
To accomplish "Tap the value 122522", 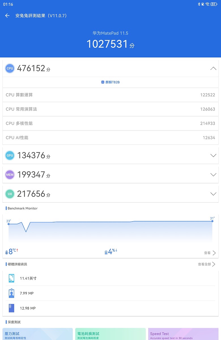I will [208, 95].
